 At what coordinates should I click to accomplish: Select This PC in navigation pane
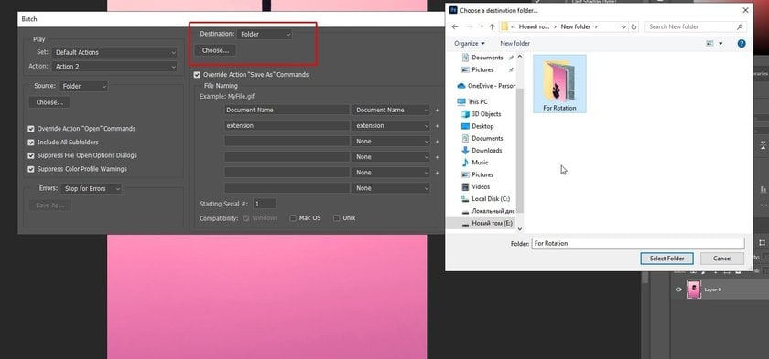tap(472, 101)
